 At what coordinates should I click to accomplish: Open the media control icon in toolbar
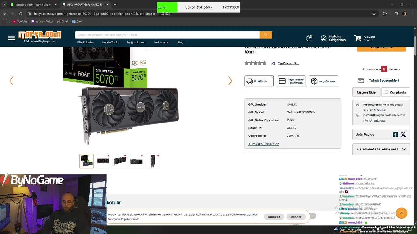[396, 14]
